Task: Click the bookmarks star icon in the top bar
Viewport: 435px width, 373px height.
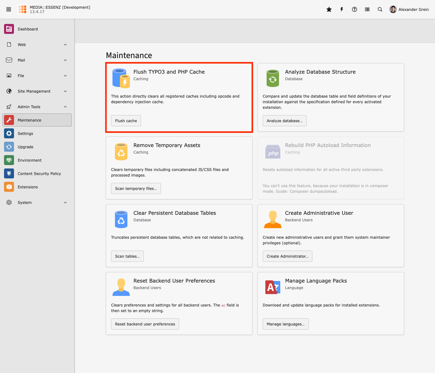Action: tap(329, 9)
